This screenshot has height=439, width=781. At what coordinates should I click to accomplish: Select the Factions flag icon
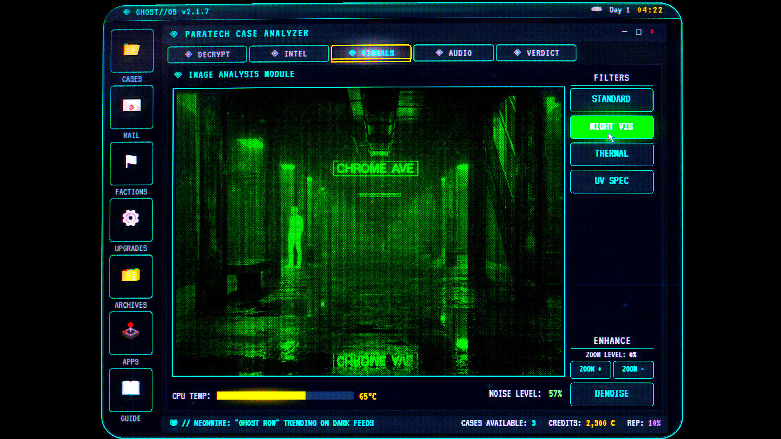click(131, 163)
